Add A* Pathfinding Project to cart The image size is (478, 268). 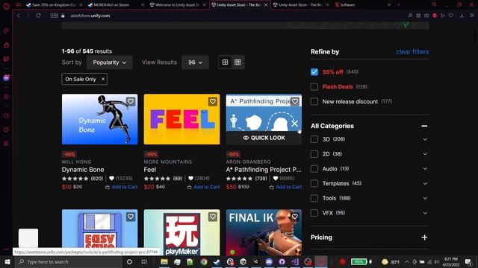click(x=285, y=187)
